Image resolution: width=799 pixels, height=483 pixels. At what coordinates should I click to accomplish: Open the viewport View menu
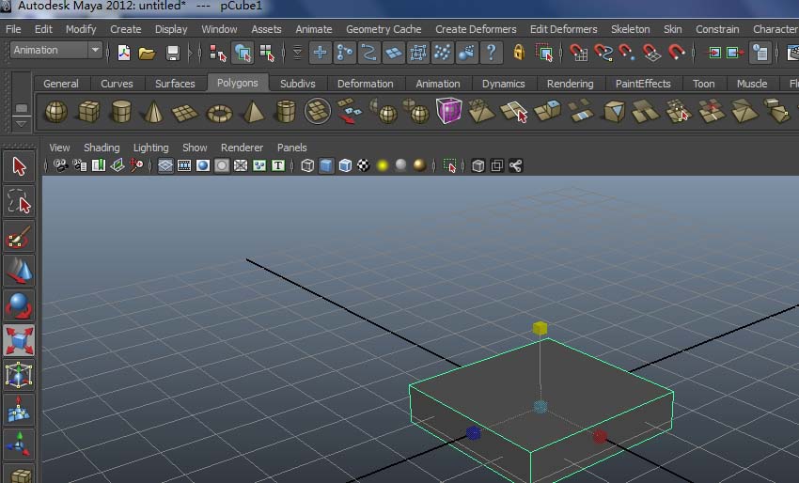(59, 148)
